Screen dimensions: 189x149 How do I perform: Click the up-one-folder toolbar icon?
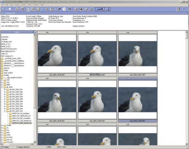click(x=17, y=9)
